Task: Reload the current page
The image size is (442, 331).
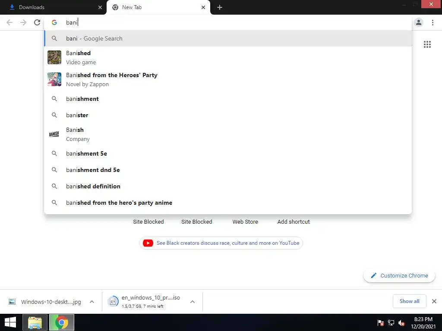Action: 37,22
